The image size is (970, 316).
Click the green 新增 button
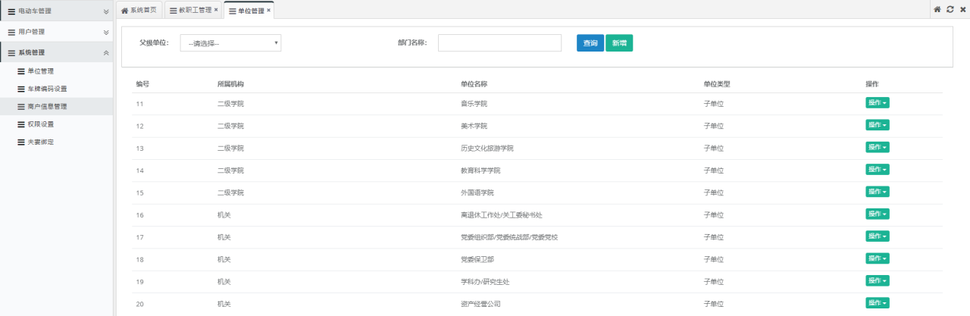click(619, 43)
